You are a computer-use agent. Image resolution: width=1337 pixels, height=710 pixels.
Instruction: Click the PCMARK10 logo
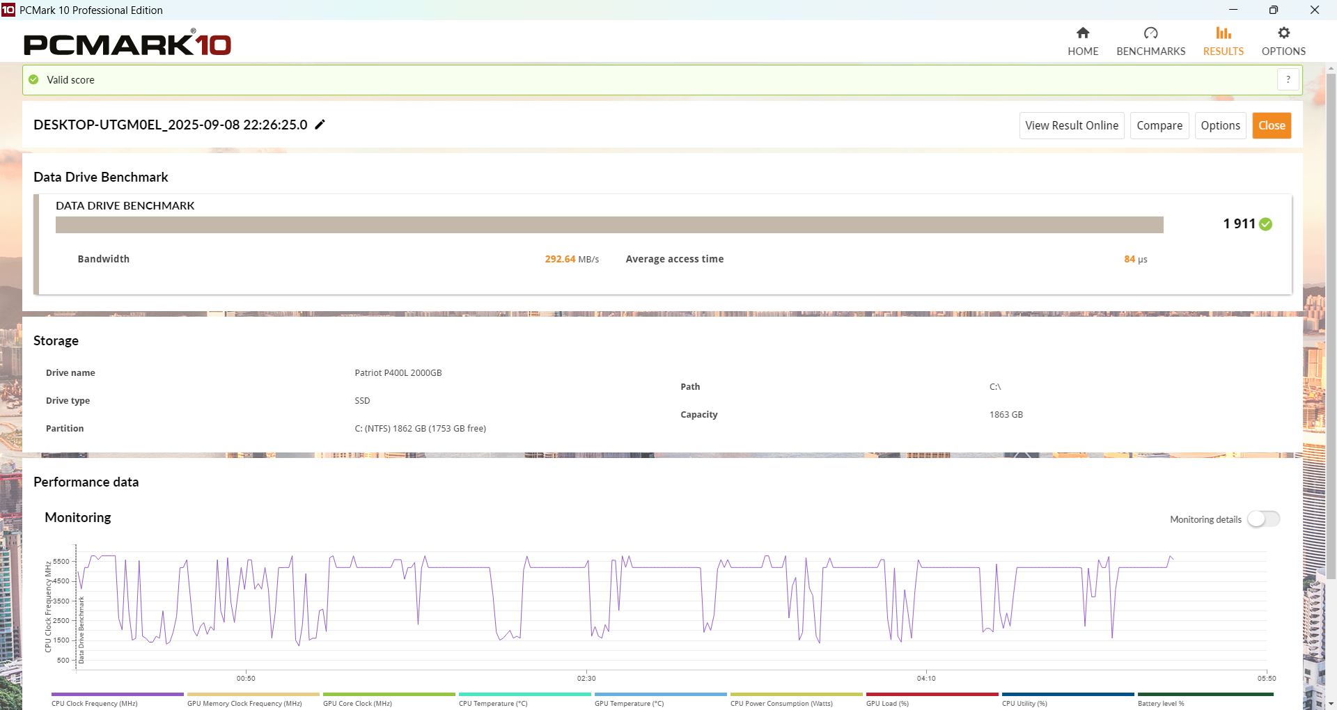coord(127,43)
